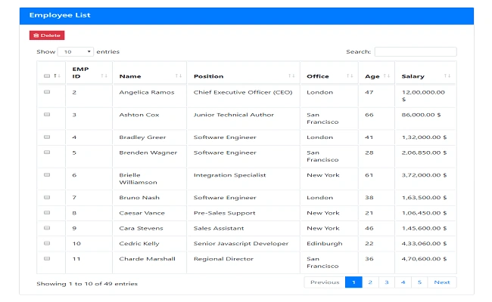This screenshot has height=302, width=492.
Task: Check the Caesar Vance row checkbox
Action: point(47,213)
